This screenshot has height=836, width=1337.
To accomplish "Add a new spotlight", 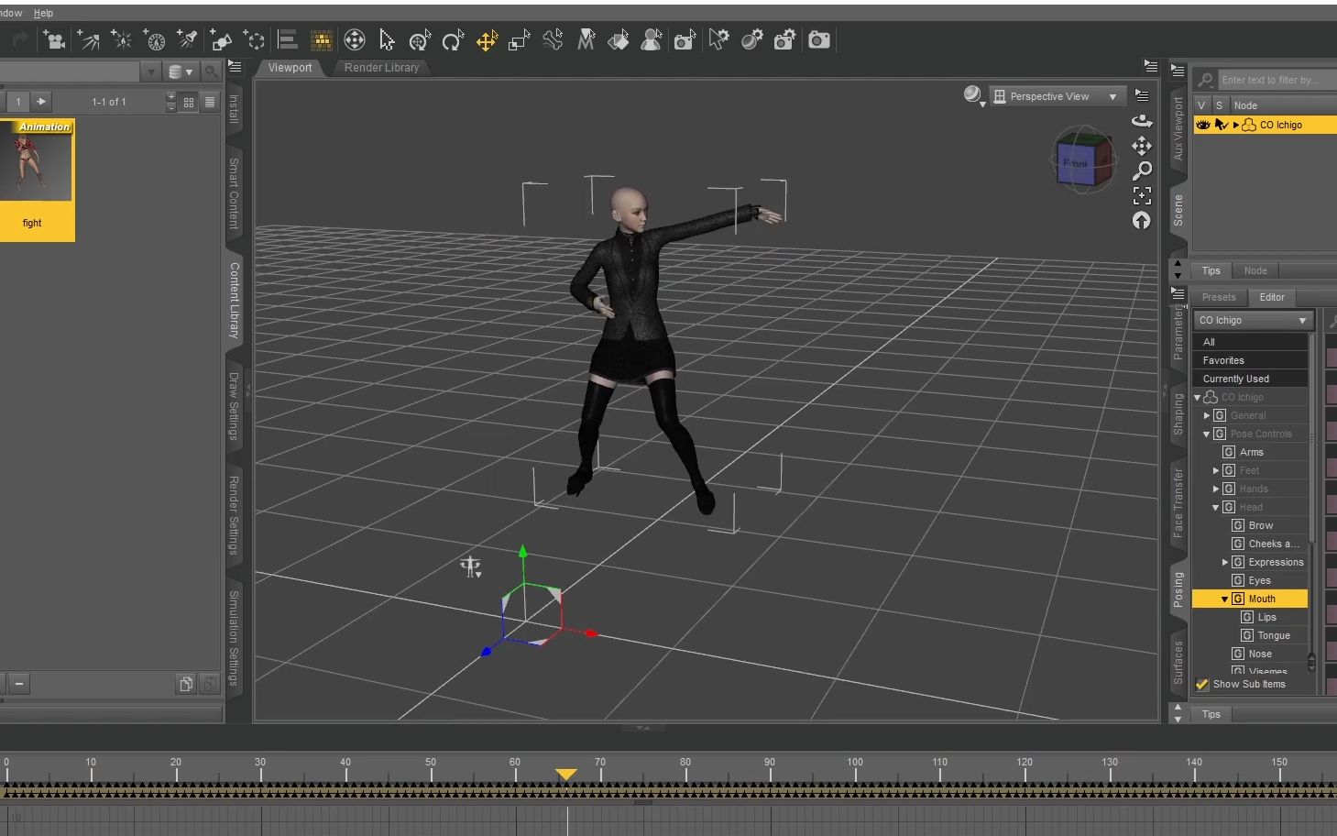I will click(188, 39).
